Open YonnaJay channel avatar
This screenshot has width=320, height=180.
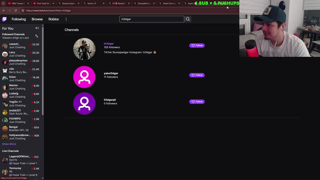coord(5,171)
